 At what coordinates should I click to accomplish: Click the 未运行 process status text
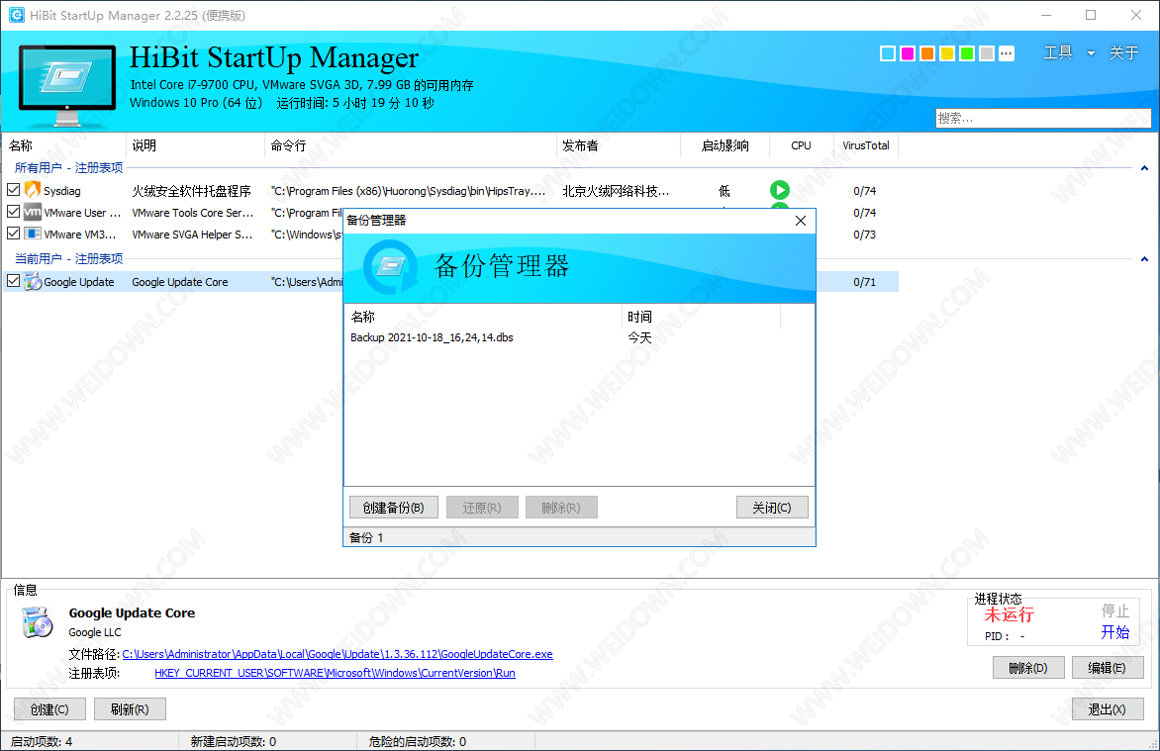pyautogui.click(x=1010, y=614)
